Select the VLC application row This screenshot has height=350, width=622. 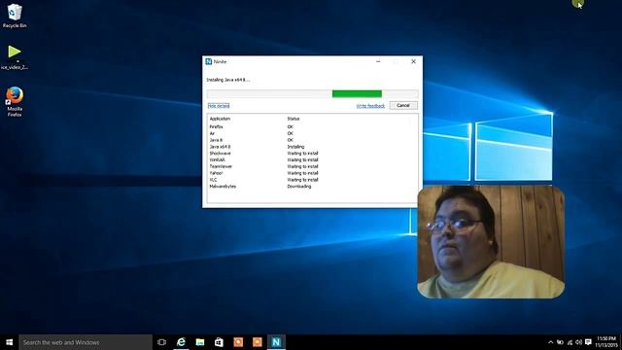point(312,180)
